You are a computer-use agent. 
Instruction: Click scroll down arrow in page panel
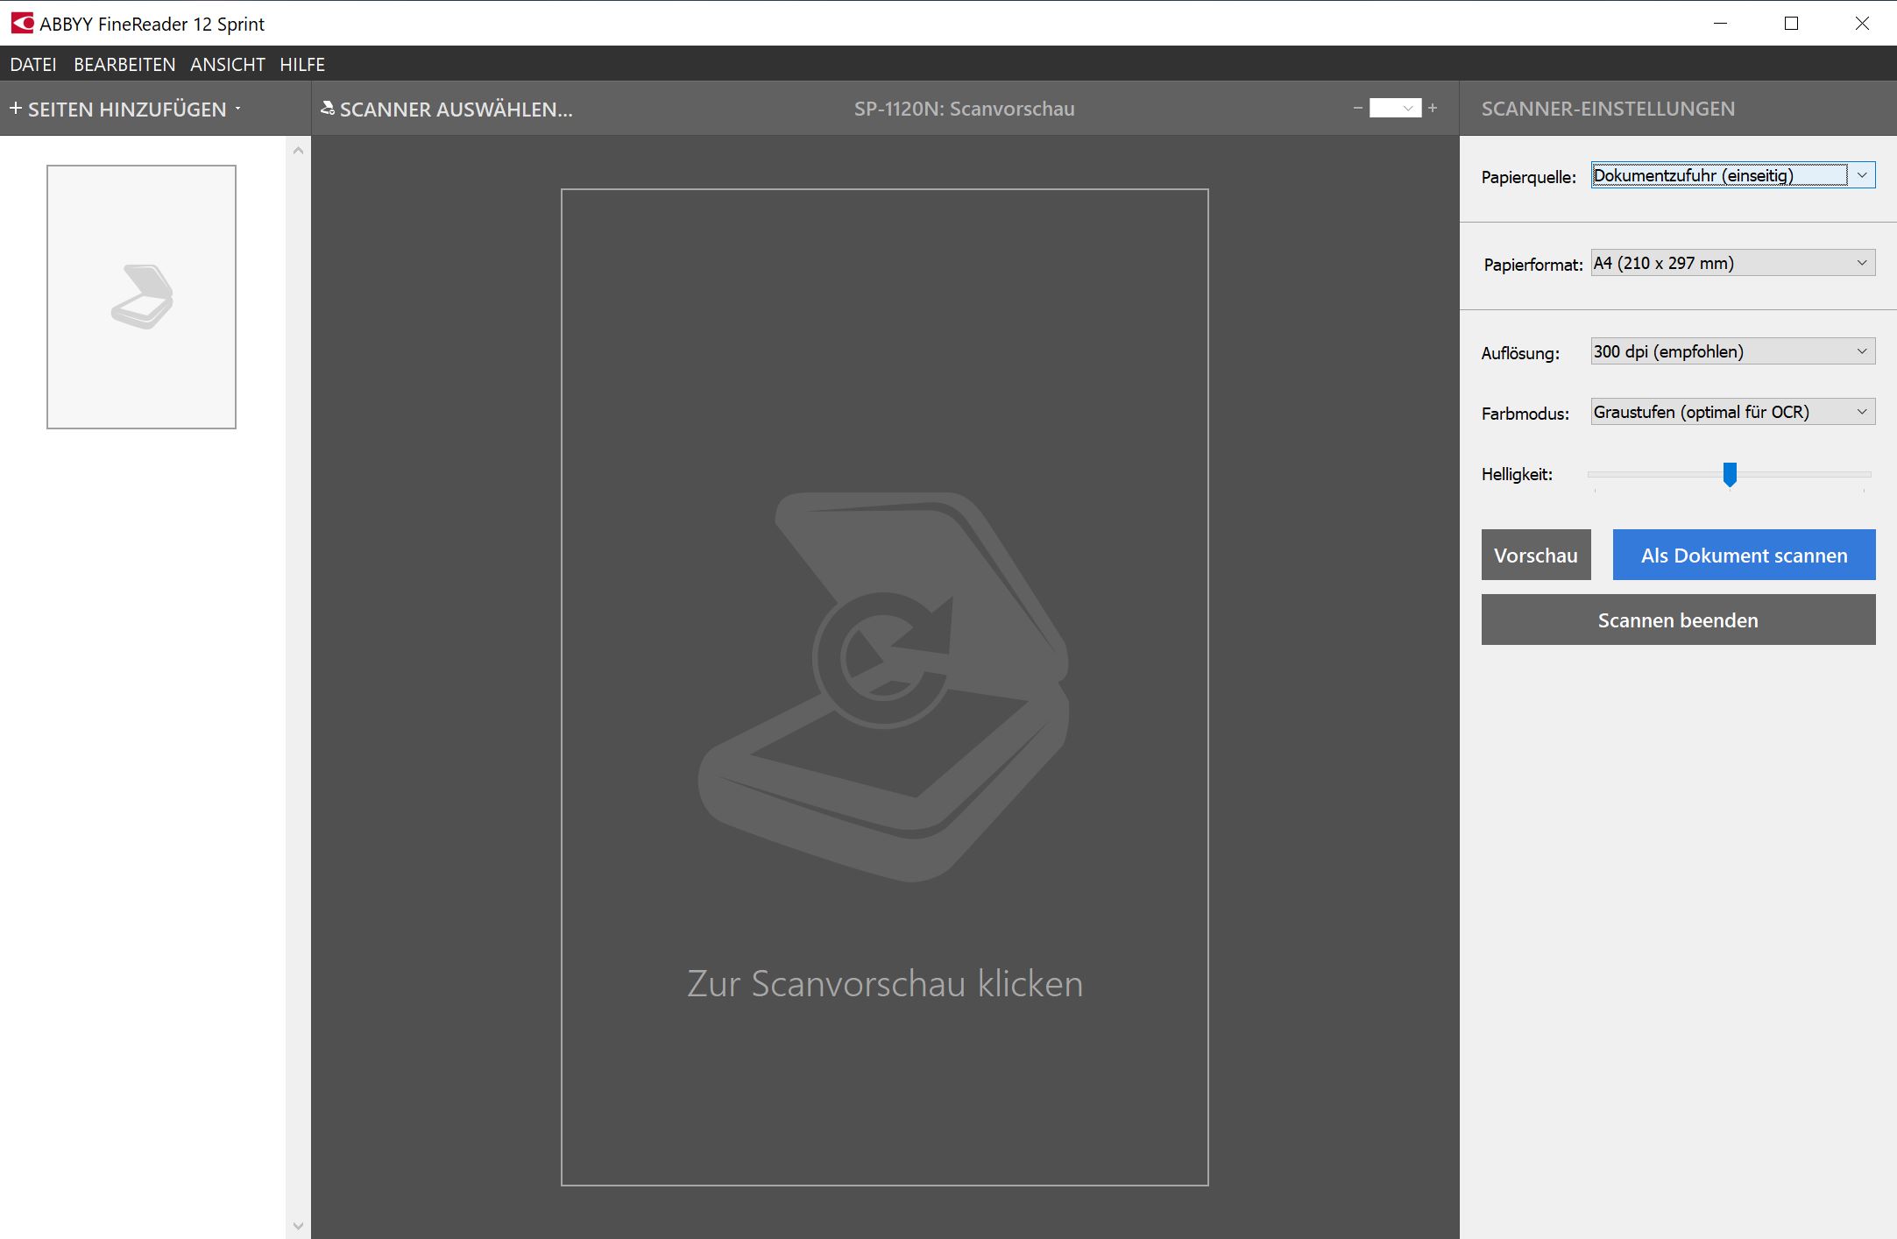point(298,1225)
